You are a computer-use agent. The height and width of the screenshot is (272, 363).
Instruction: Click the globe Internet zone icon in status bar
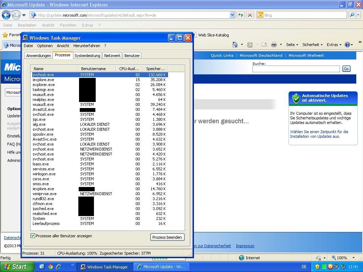coord(241,258)
